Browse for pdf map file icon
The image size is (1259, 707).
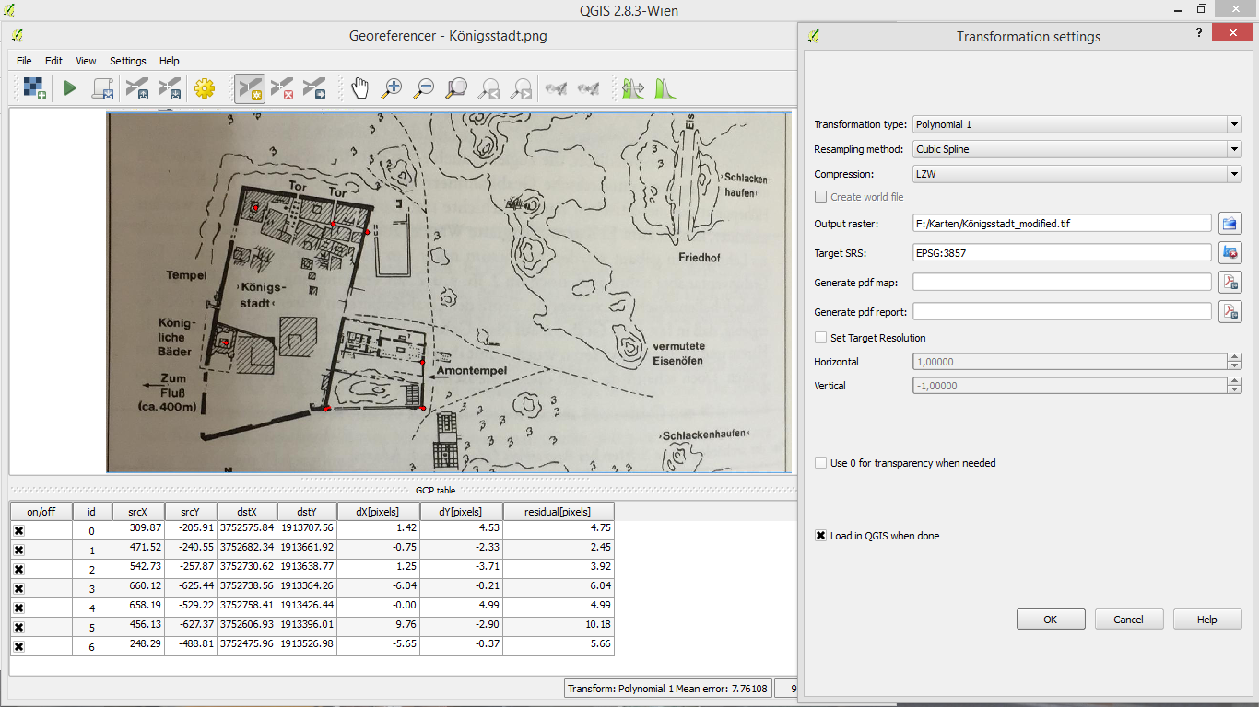click(x=1230, y=282)
